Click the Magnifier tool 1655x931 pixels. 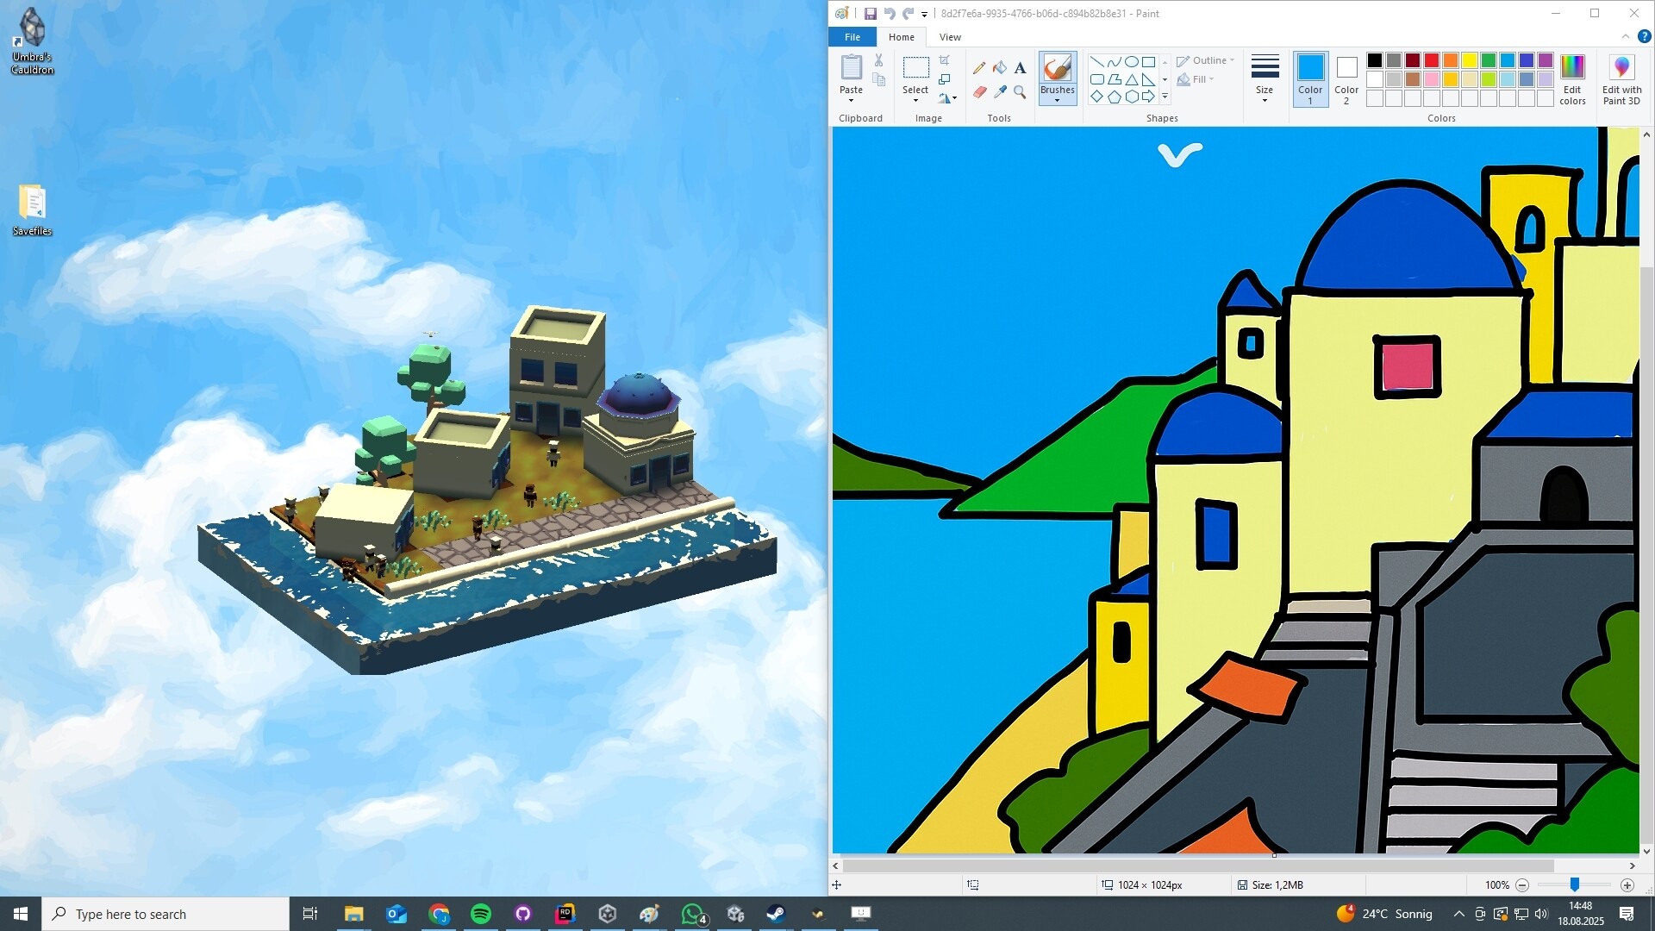(1020, 92)
